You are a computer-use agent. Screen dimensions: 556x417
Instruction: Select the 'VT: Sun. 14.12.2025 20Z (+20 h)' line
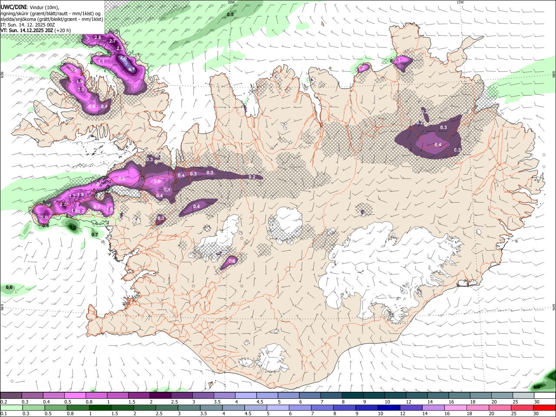coord(36,30)
